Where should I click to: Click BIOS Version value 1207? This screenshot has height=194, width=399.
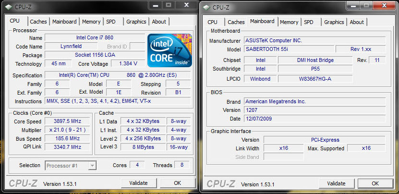(315, 110)
